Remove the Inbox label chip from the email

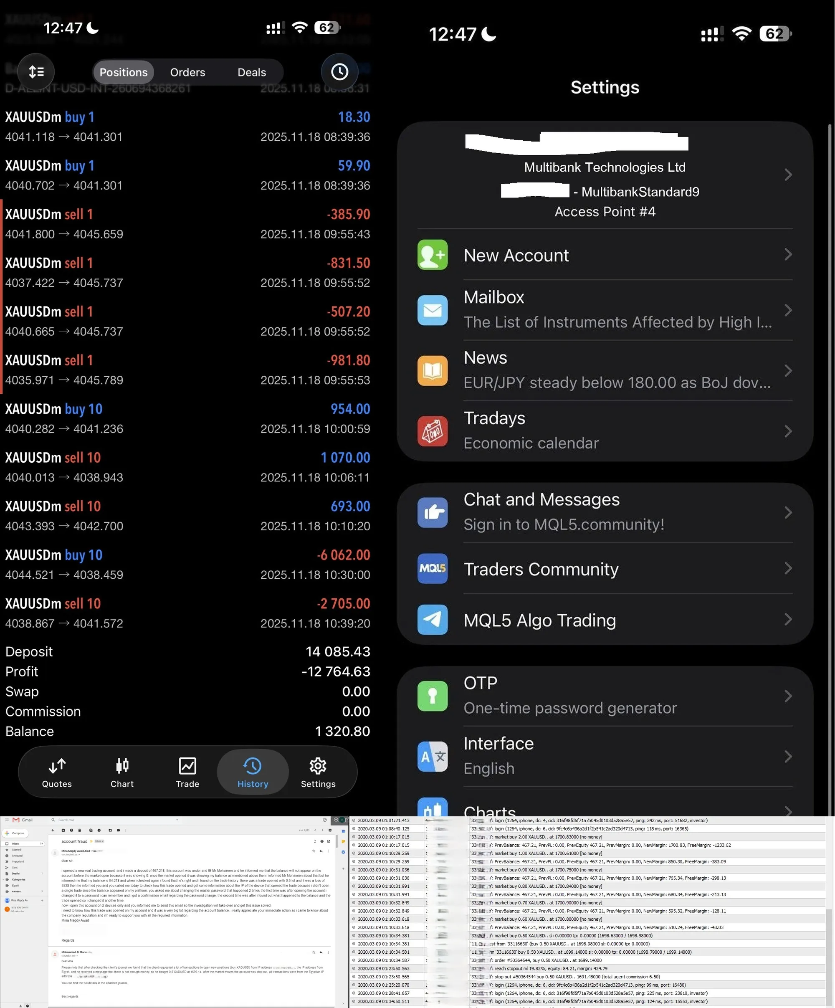(103, 841)
